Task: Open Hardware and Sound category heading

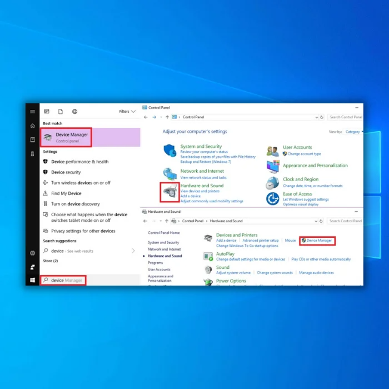Action: pyautogui.click(x=202, y=186)
